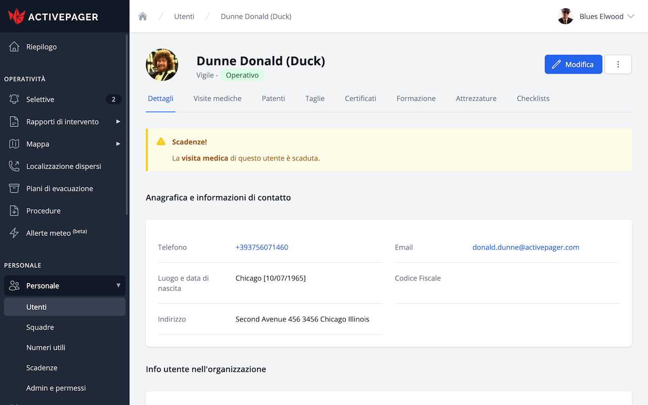Viewport: 648px width, 405px height.
Task: Open Selettive notifications in sidebar
Action: [40, 99]
